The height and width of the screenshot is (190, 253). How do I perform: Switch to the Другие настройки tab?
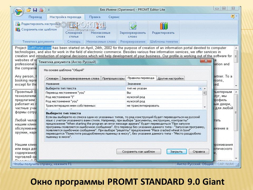tap(171, 79)
